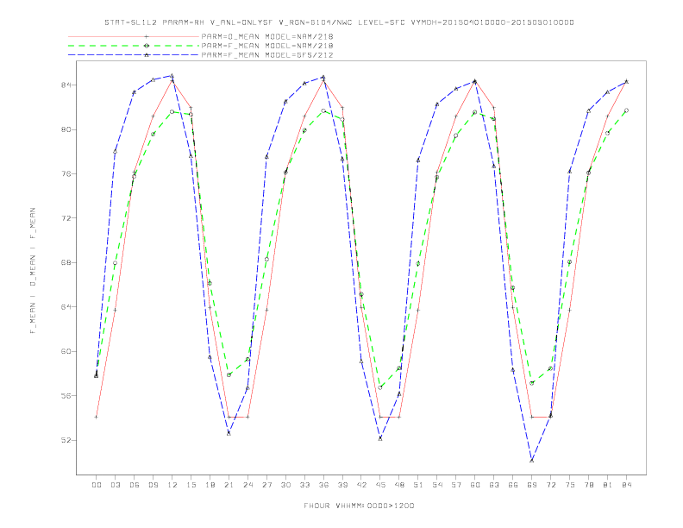Click the chart title starting STAT=SL1L2
The height and width of the screenshot is (528, 683).
pos(339,22)
